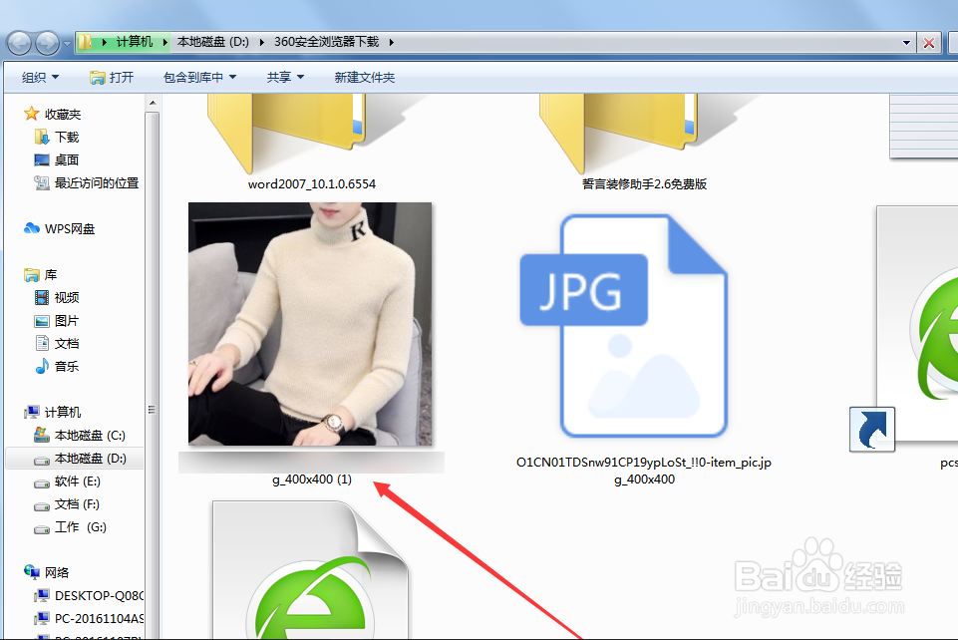
Task: Select 网络 in navigation pane
Action: point(57,573)
